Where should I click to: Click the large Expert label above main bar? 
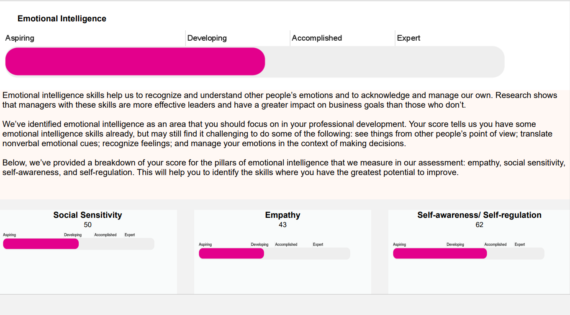click(408, 38)
